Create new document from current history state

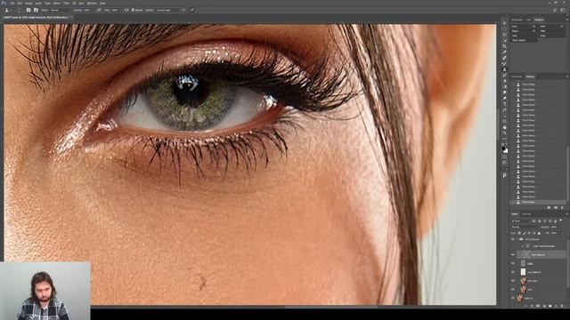pyautogui.click(x=549, y=207)
